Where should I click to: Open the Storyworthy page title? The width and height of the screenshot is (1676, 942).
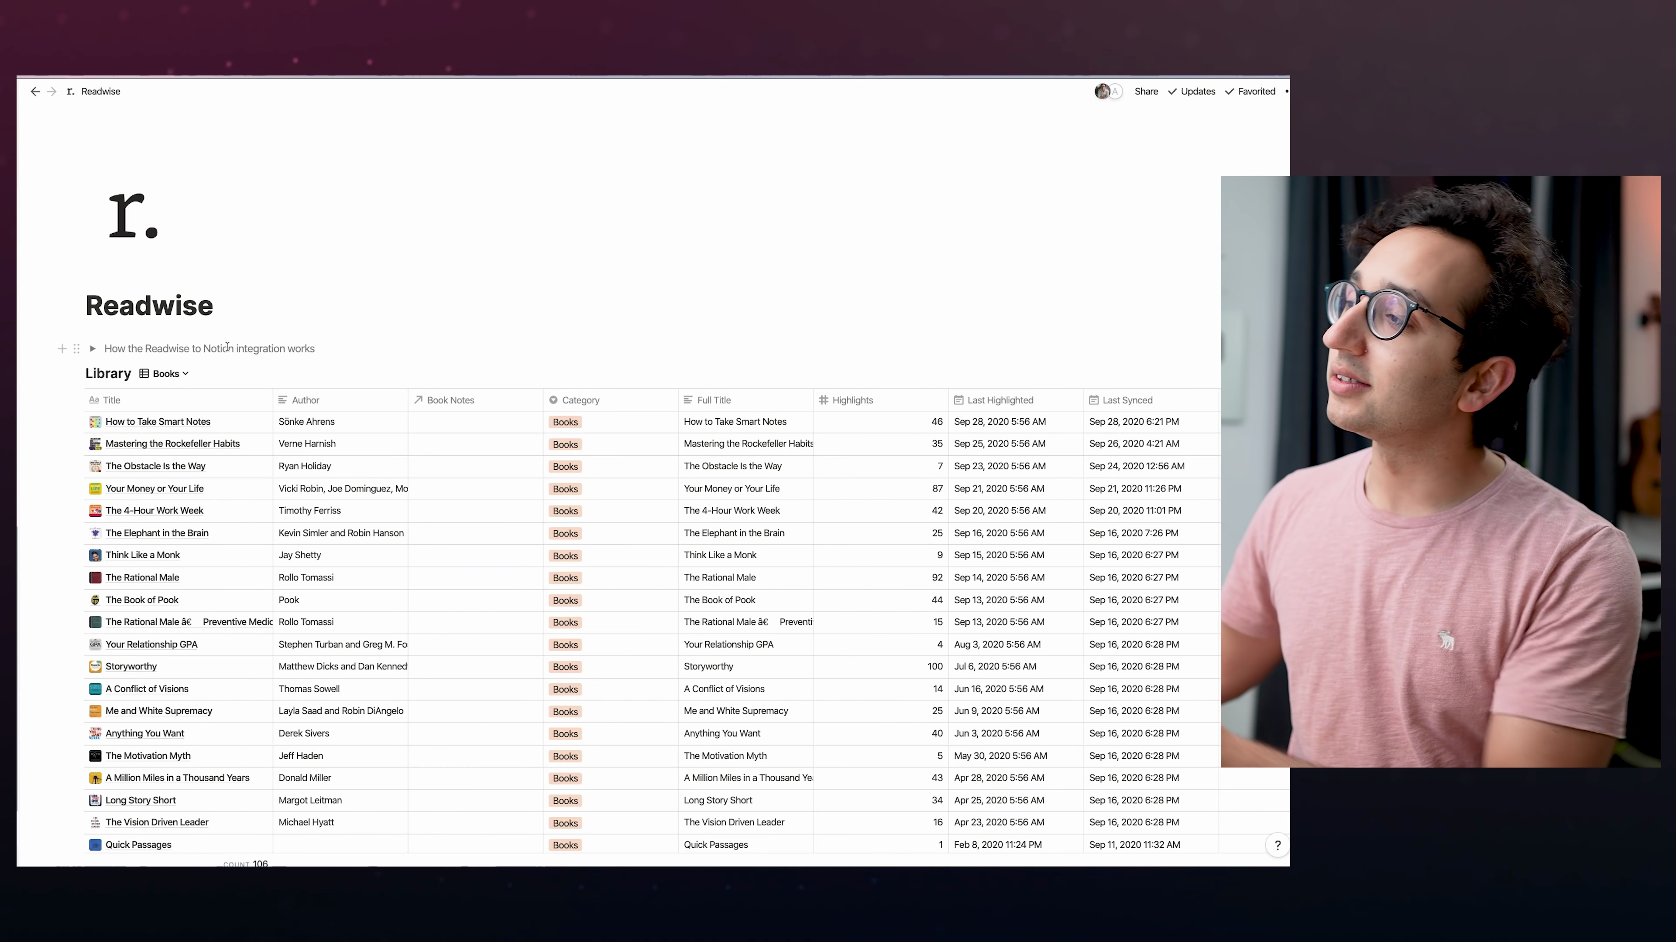pyautogui.click(x=131, y=666)
